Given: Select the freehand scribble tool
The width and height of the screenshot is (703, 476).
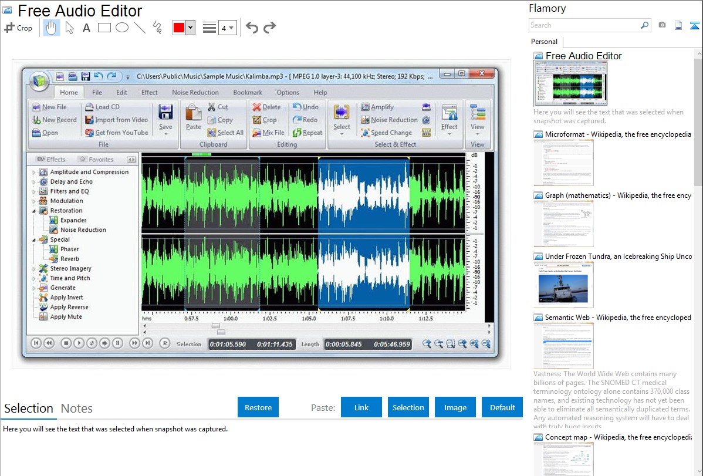Looking at the screenshot, I should click(157, 28).
